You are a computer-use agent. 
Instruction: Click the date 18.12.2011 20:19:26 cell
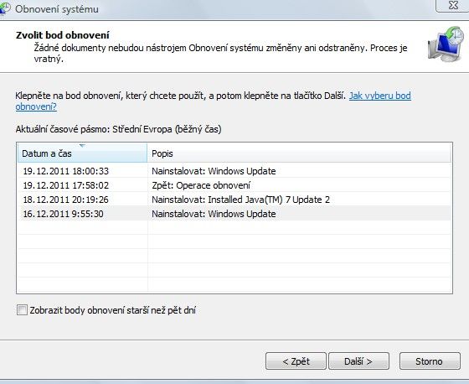(x=66, y=200)
